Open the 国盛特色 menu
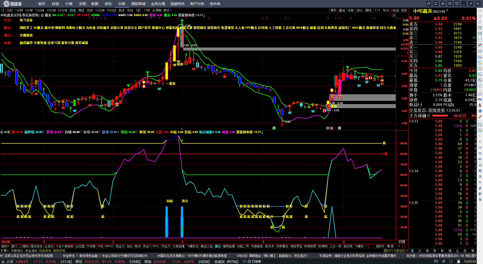The image size is (483, 264). 178,4
